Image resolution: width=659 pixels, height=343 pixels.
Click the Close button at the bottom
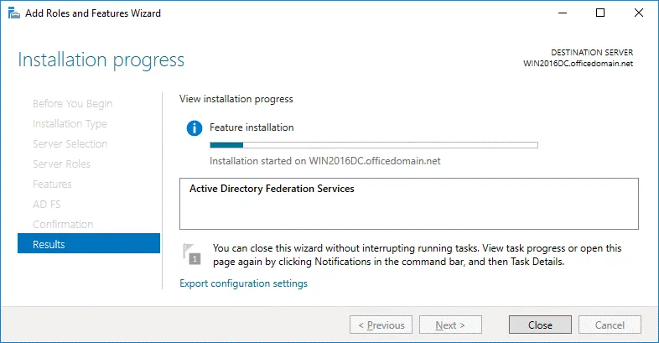540,325
